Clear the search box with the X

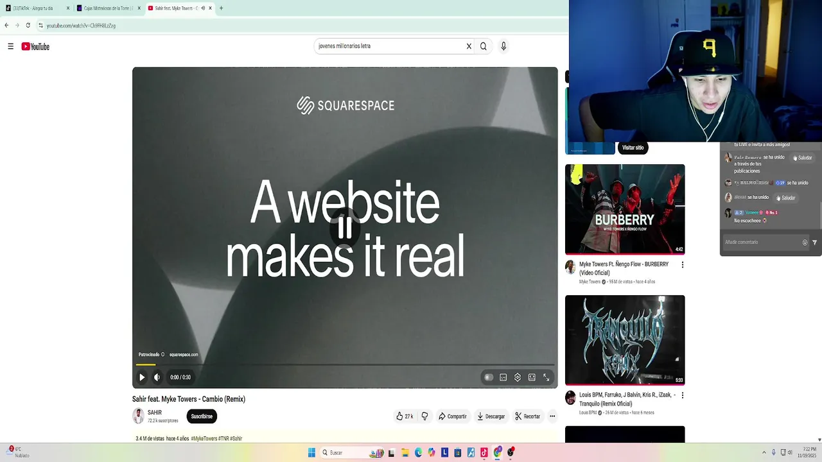pyautogui.click(x=469, y=46)
